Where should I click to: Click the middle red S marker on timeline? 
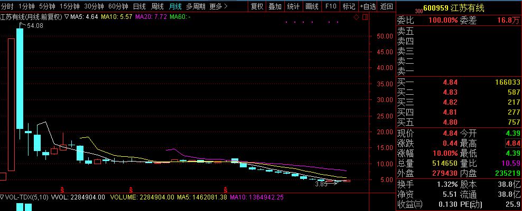click(x=130, y=188)
